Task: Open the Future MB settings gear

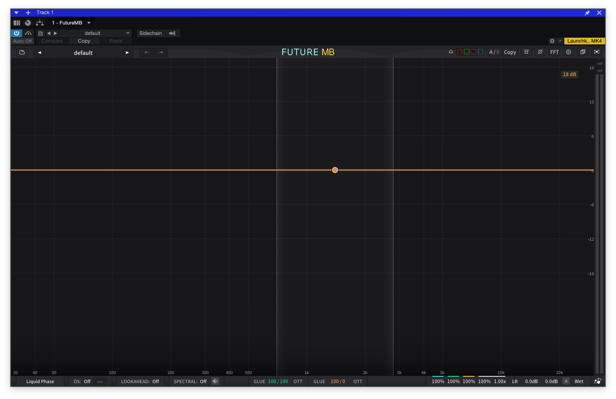Action: pyautogui.click(x=568, y=52)
